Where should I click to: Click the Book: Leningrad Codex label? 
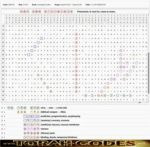tap(41, 5)
